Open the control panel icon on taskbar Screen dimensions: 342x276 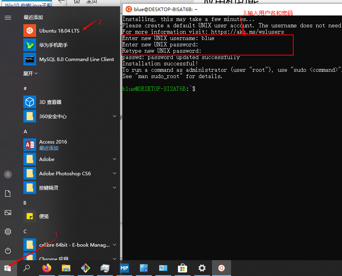coord(163,268)
